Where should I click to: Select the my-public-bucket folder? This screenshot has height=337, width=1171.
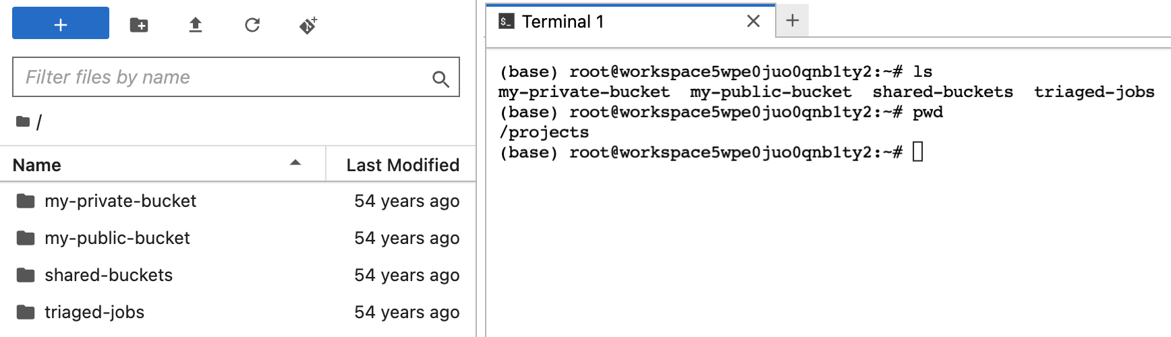pyautogui.click(x=238, y=238)
